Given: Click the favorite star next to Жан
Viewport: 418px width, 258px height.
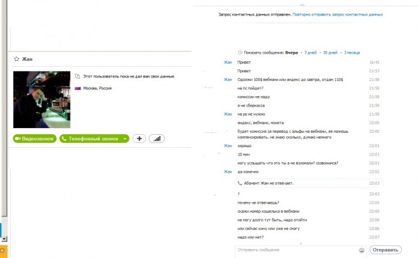Looking at the screenshot, I should point(17,59).
